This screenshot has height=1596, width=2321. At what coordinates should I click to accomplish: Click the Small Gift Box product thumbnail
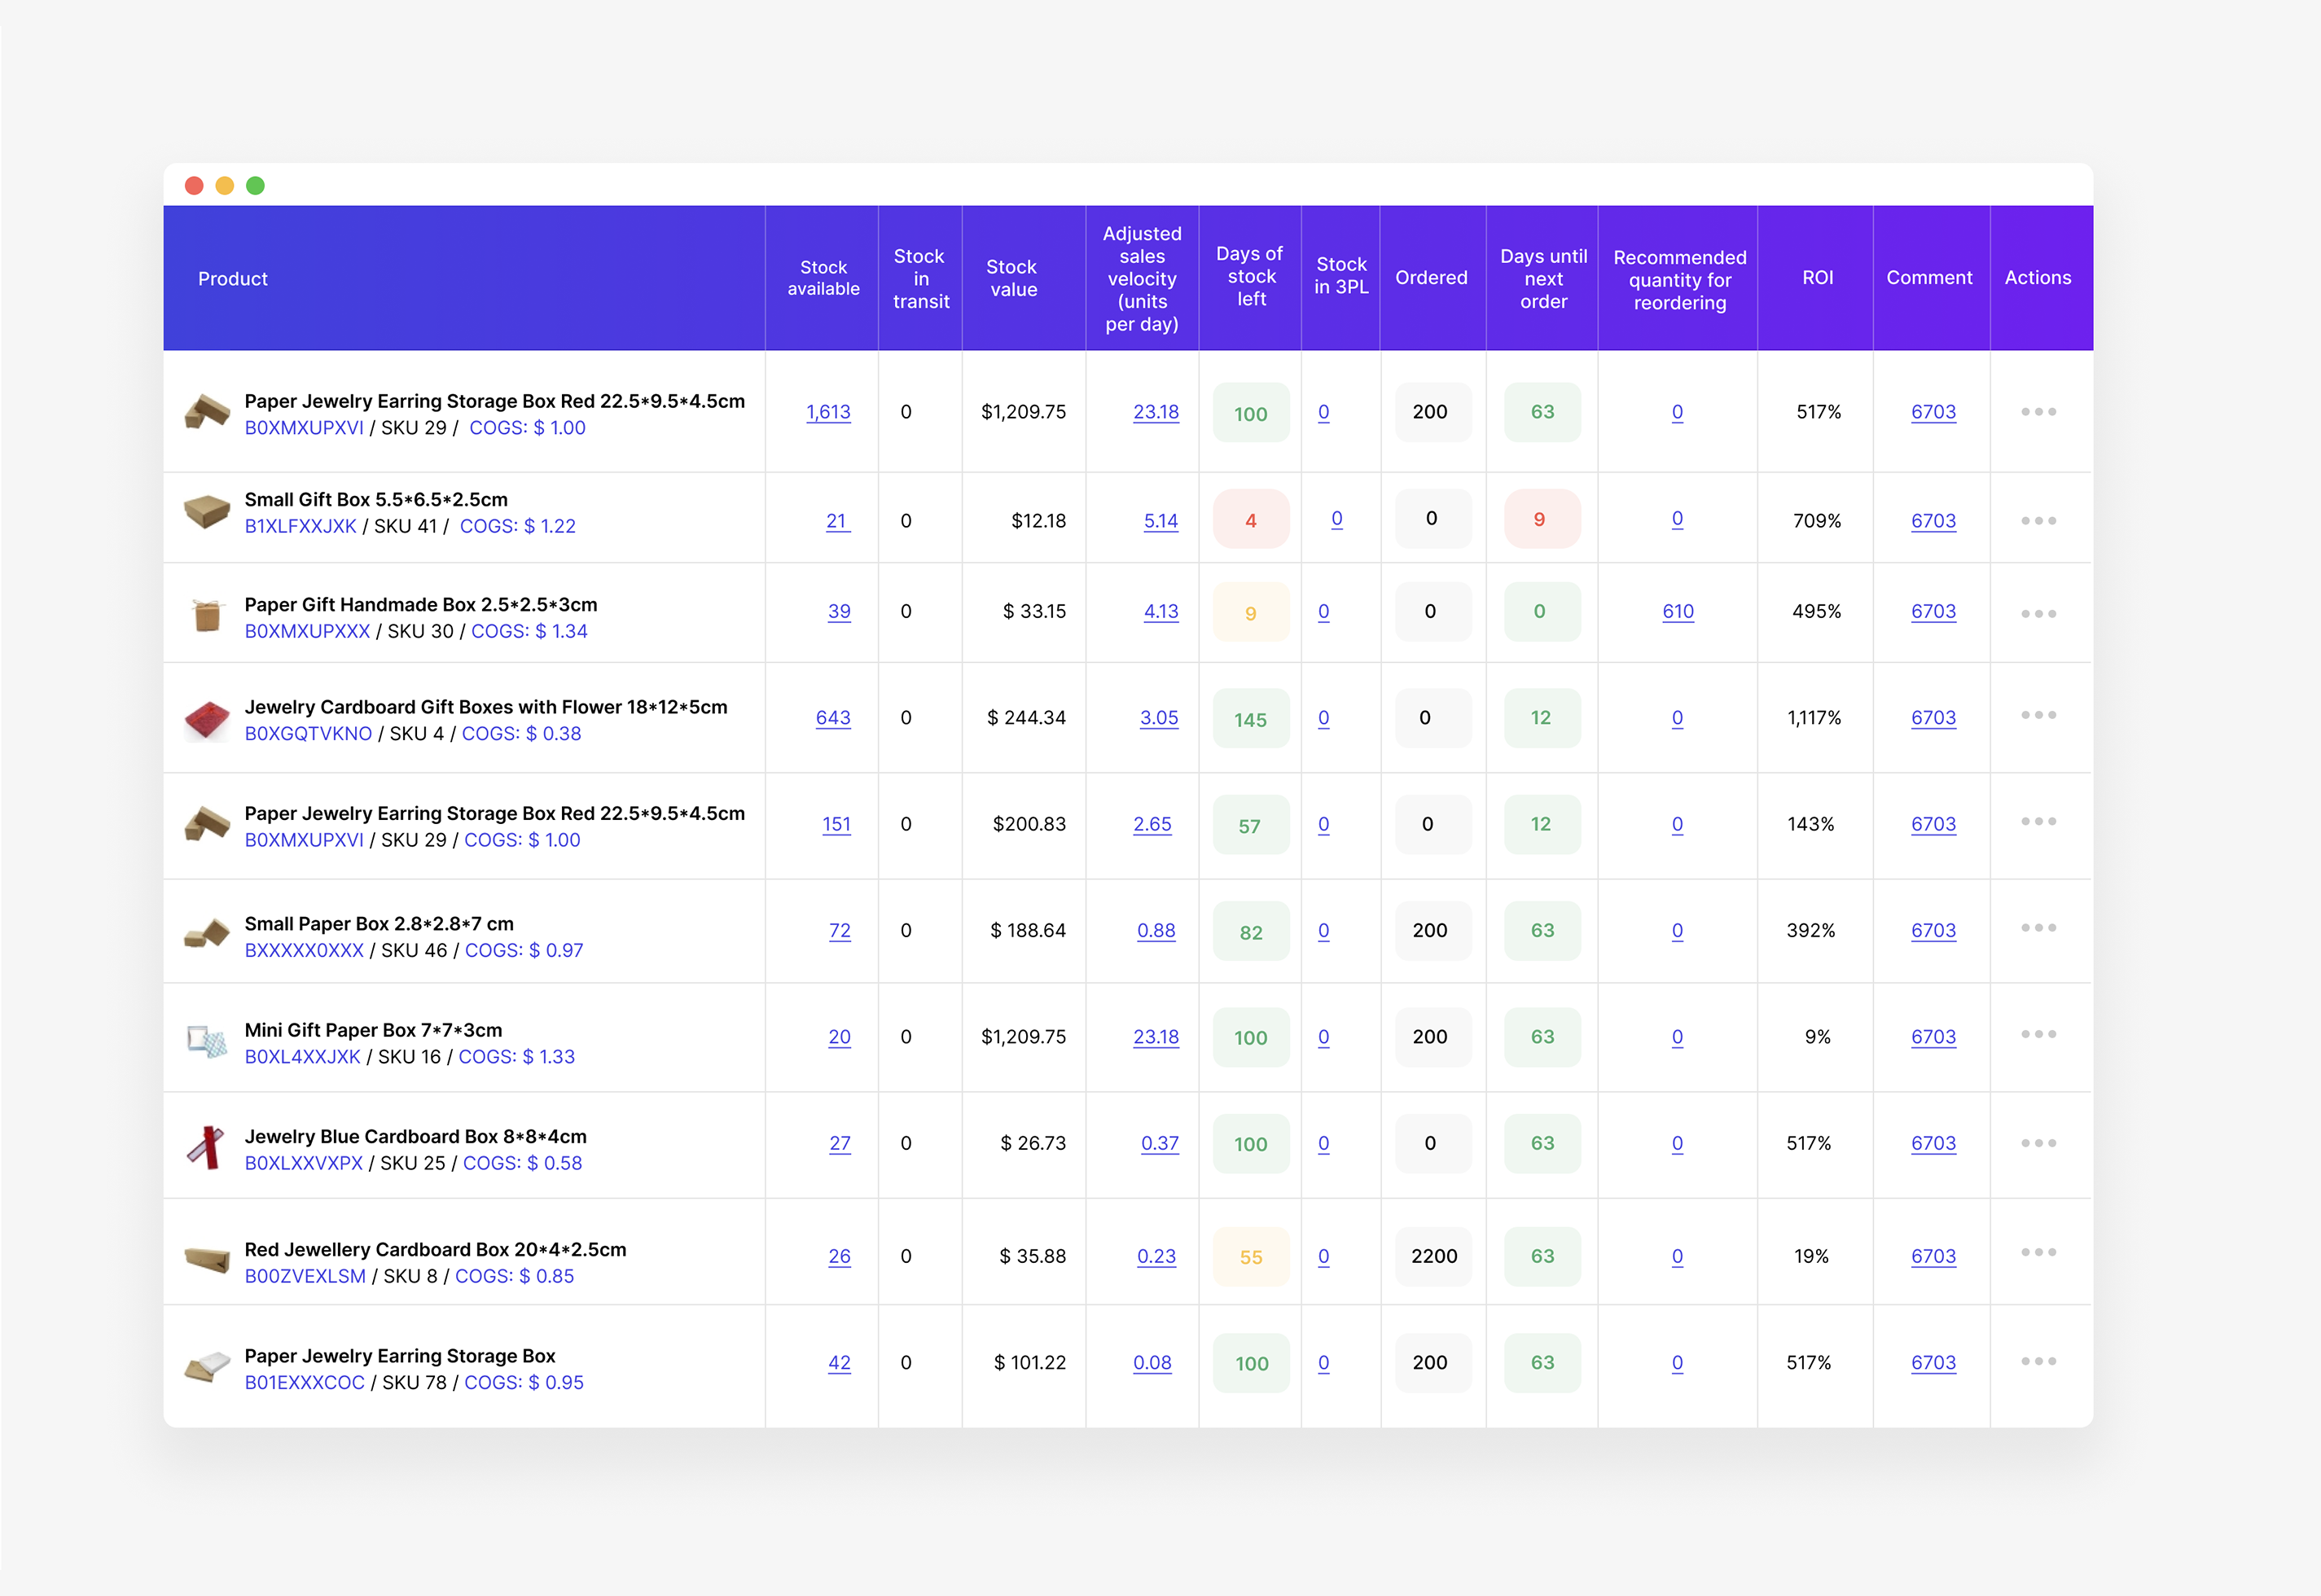click(x=207, y=511)
